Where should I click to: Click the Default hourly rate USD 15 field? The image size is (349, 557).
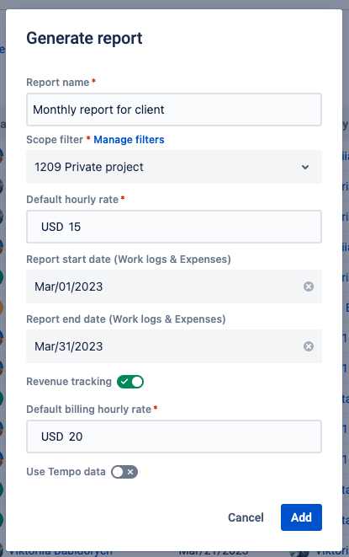174,227
